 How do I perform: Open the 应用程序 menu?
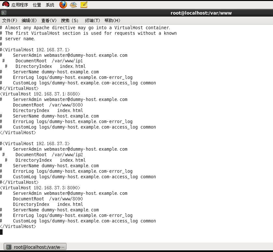[19, 5]
